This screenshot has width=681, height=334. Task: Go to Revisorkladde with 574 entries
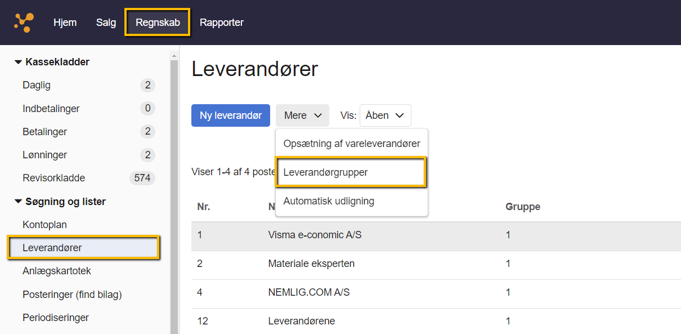53,177
